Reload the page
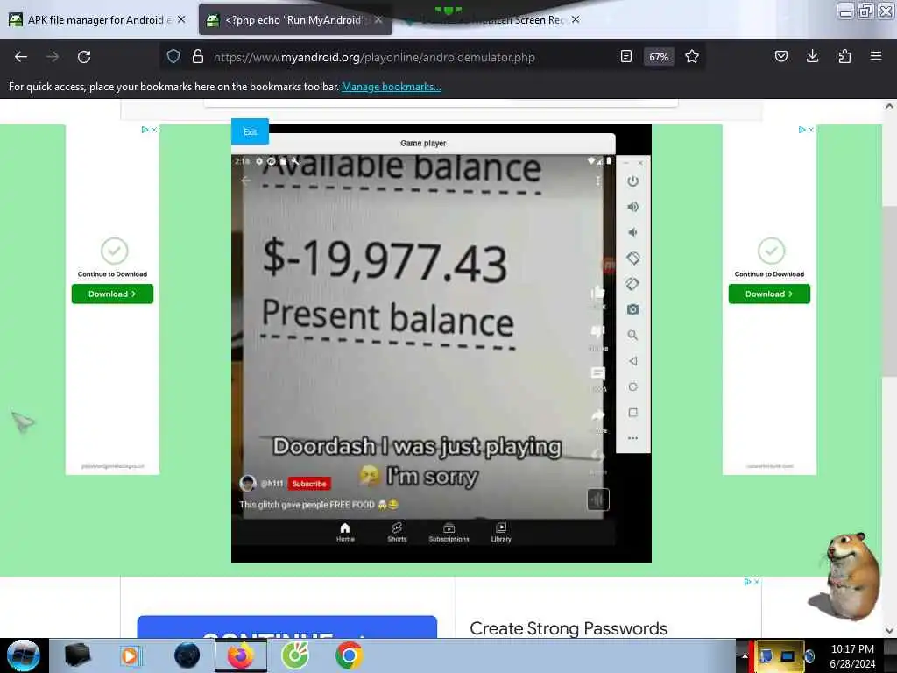The image size is (897, 673). [84, 57]
